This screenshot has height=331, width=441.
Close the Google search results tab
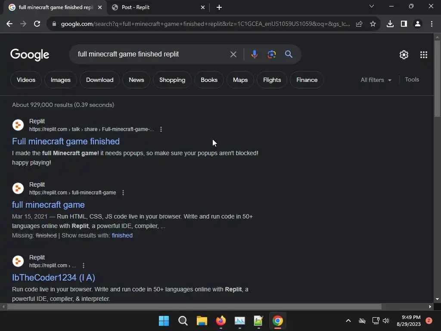tap(100, 7)
